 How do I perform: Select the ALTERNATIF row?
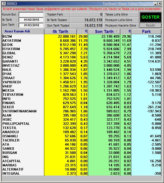coord(82,169)
